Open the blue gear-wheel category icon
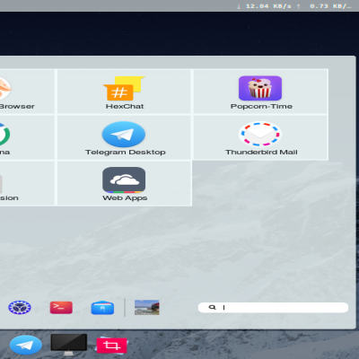 (20, 307)
